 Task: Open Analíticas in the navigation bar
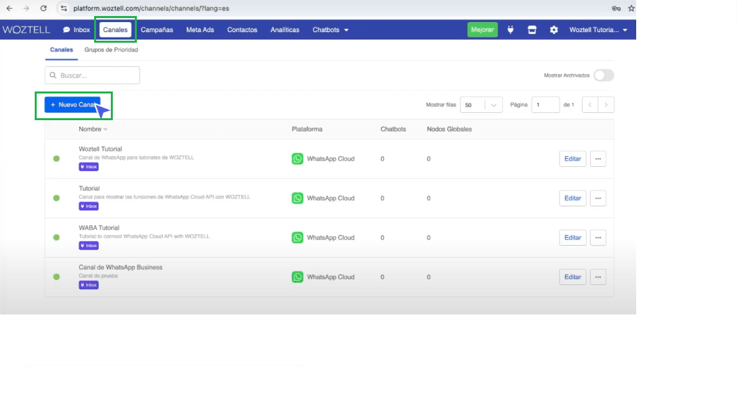tap(284, 29)
